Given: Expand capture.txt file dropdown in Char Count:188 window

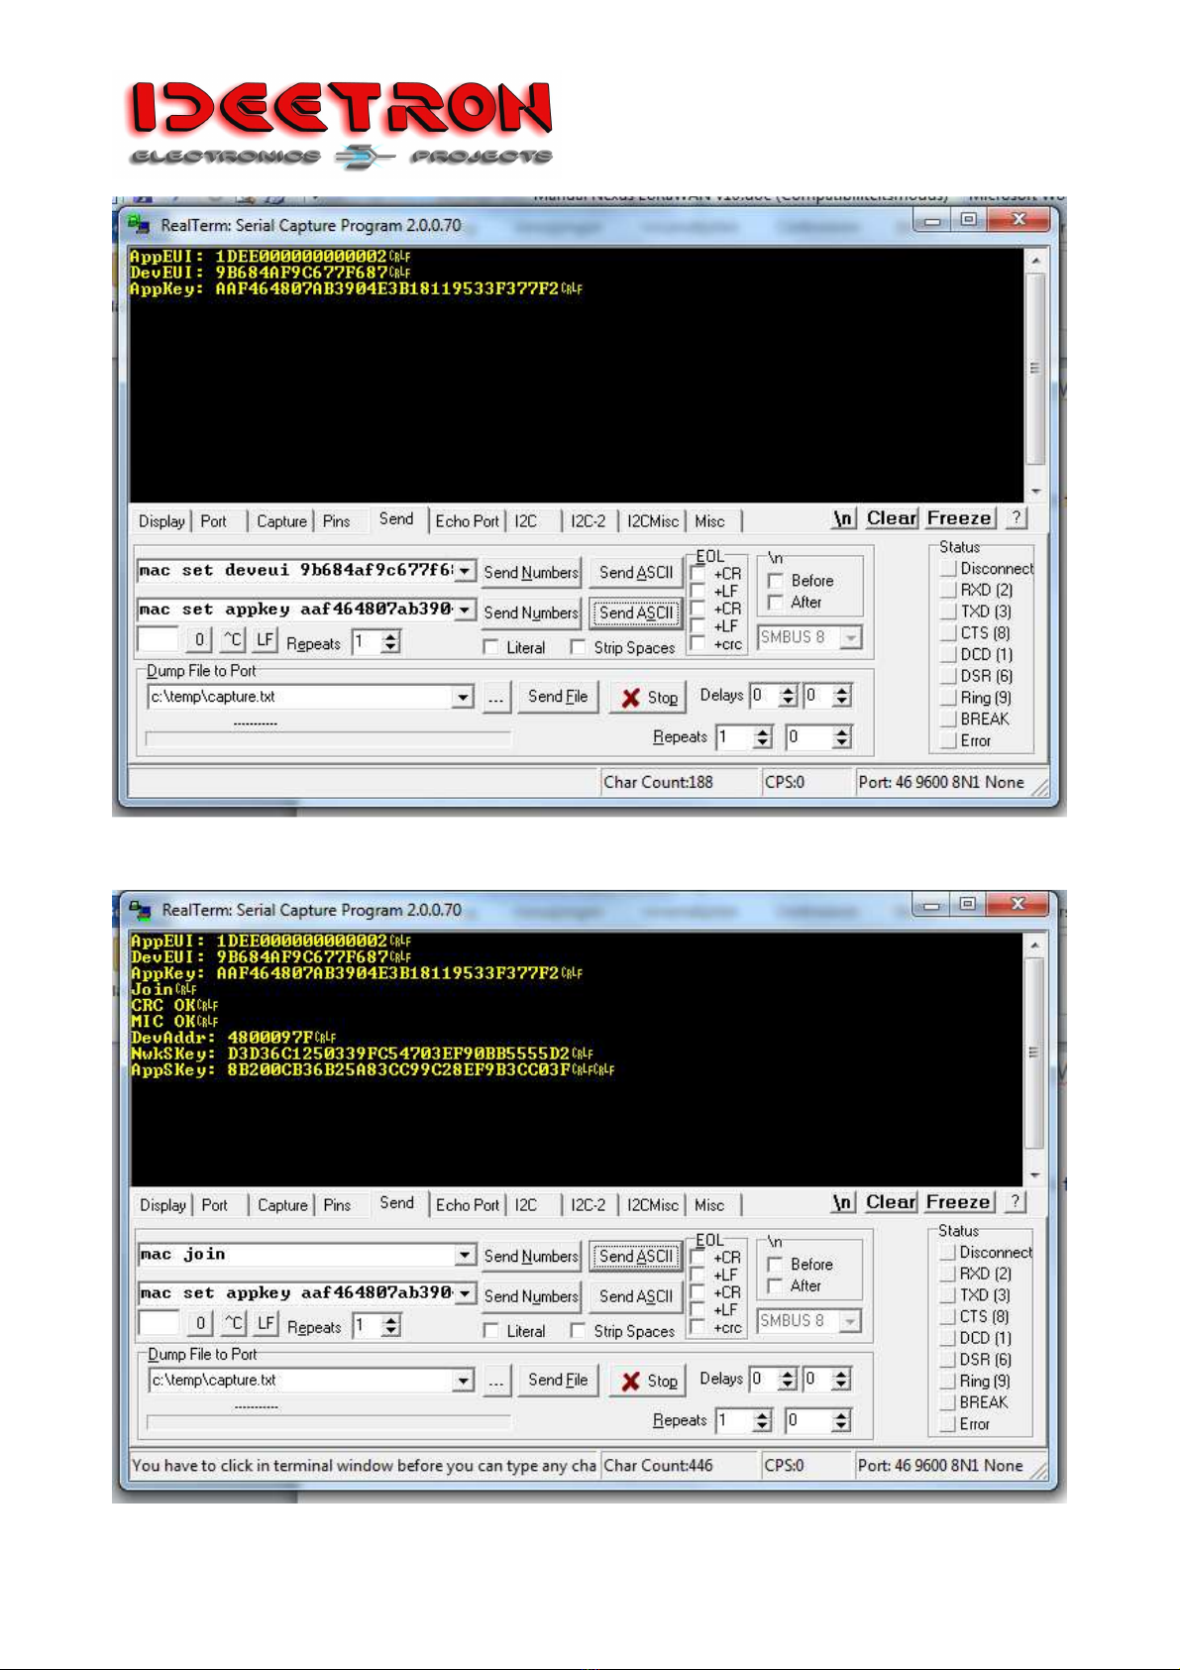Looking at the screenshot, I should 463,698.
